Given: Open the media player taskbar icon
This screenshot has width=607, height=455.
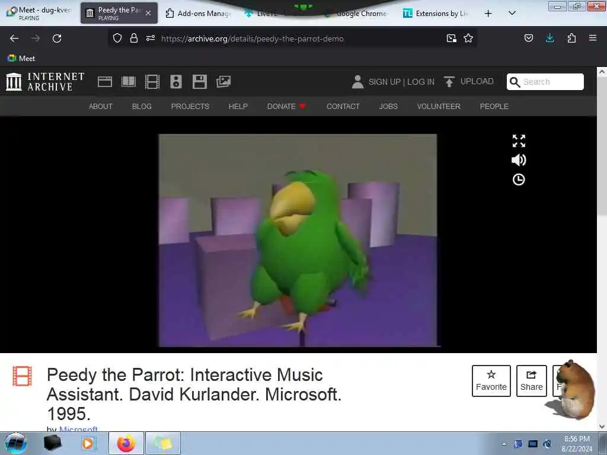Looking at the screenshot, I should (89, 443).
